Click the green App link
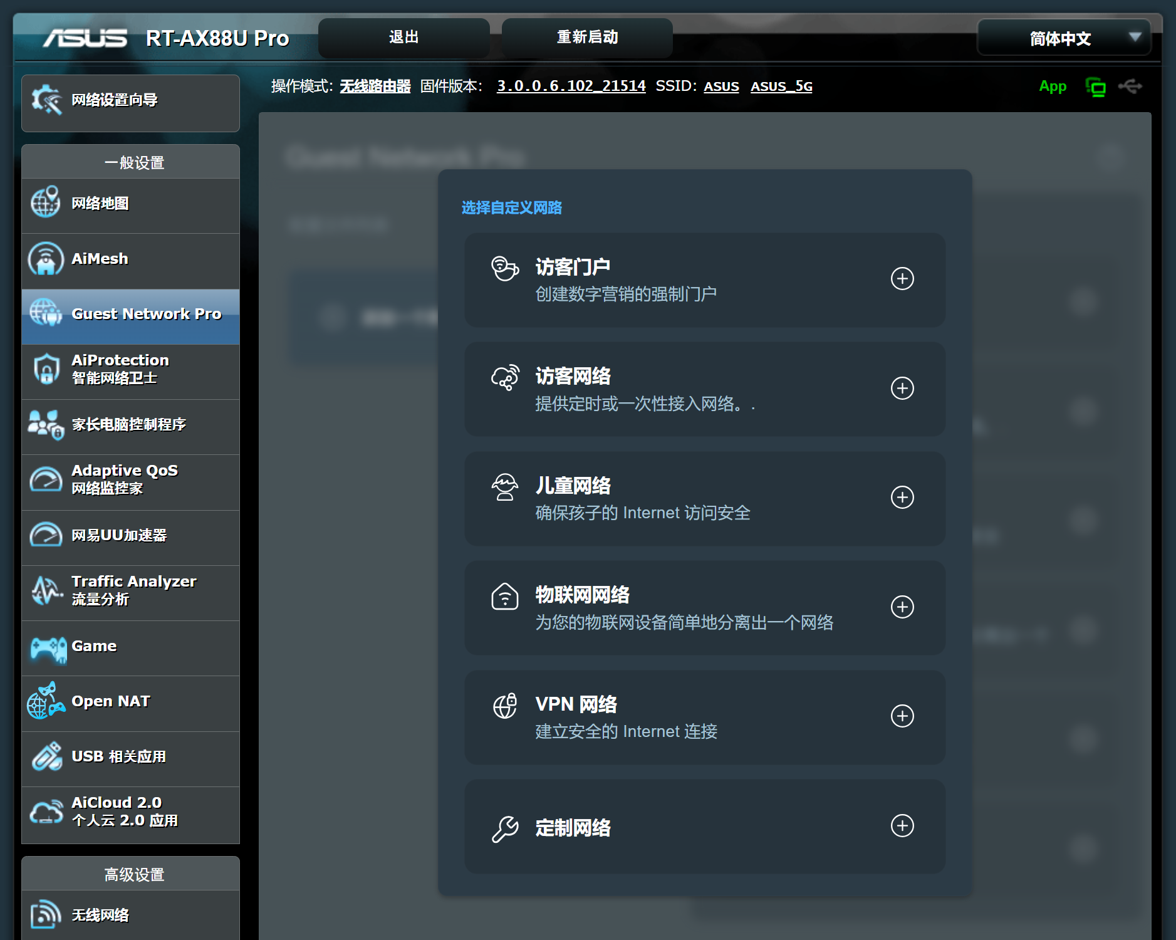The height and width of the screenshot is (940, 1176). [x=1052, y=86]
